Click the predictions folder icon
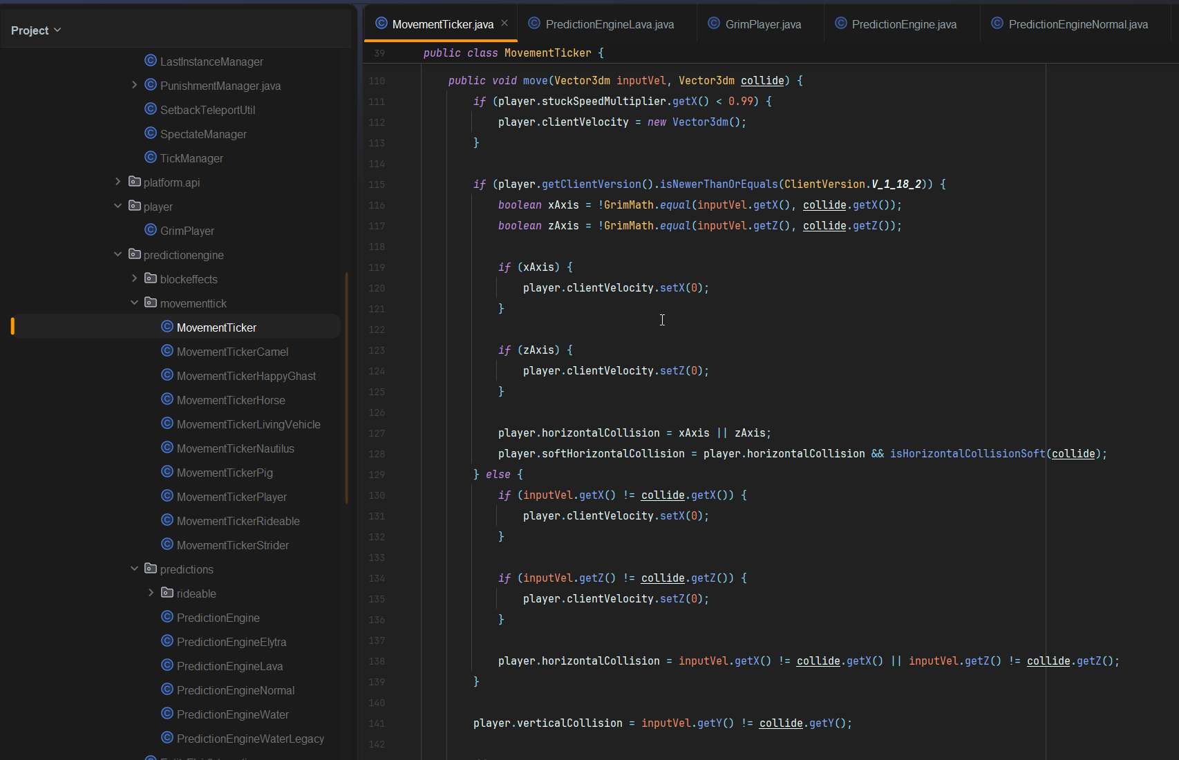 pyautogui.click(x=151, y=569)
